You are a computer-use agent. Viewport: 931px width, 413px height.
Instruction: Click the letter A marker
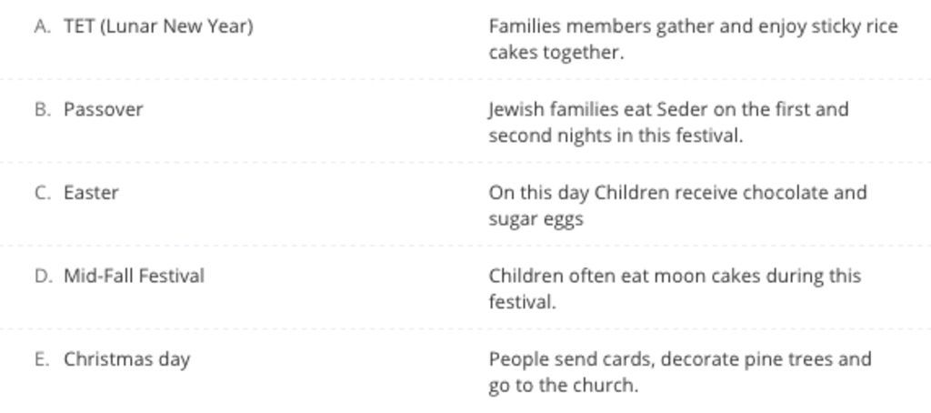click(x=43, y=26)
